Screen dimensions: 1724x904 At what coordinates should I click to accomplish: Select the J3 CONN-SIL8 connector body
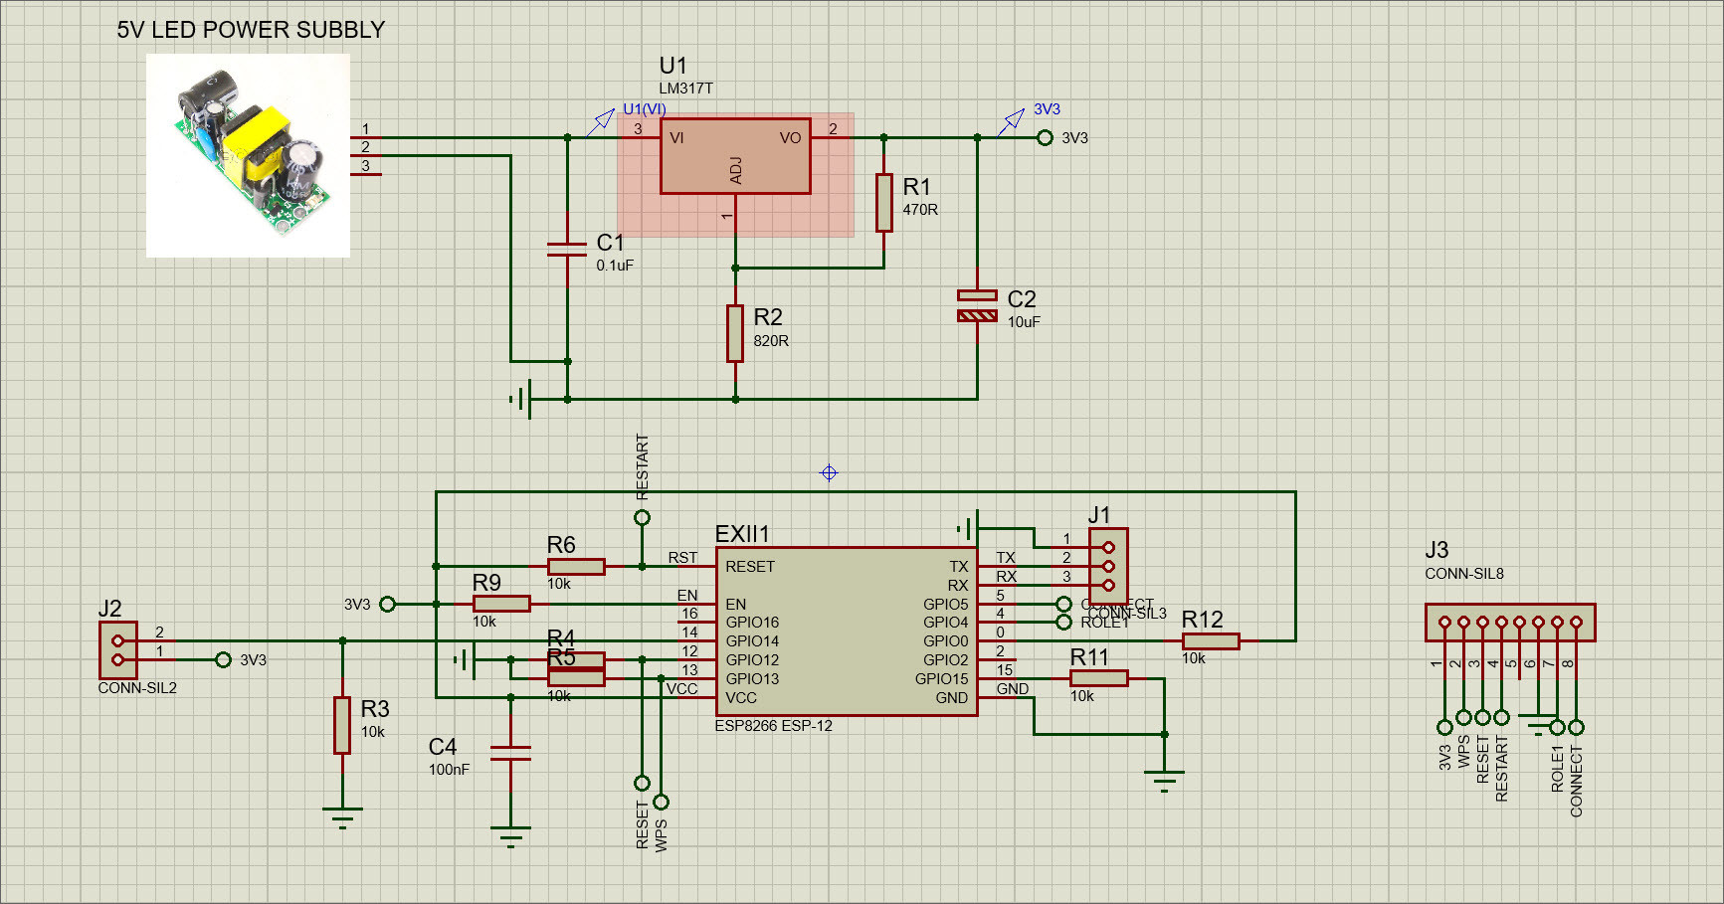(1510, 623)
